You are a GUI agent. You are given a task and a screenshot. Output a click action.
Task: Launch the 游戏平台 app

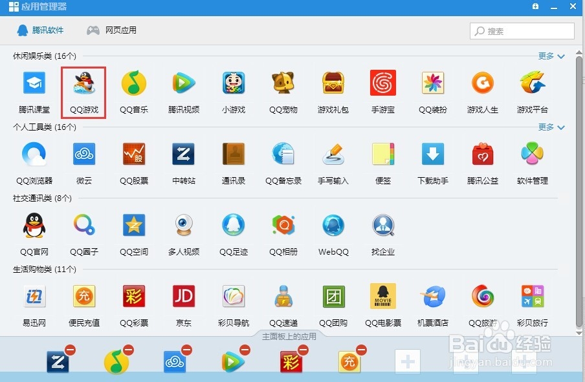533,83
